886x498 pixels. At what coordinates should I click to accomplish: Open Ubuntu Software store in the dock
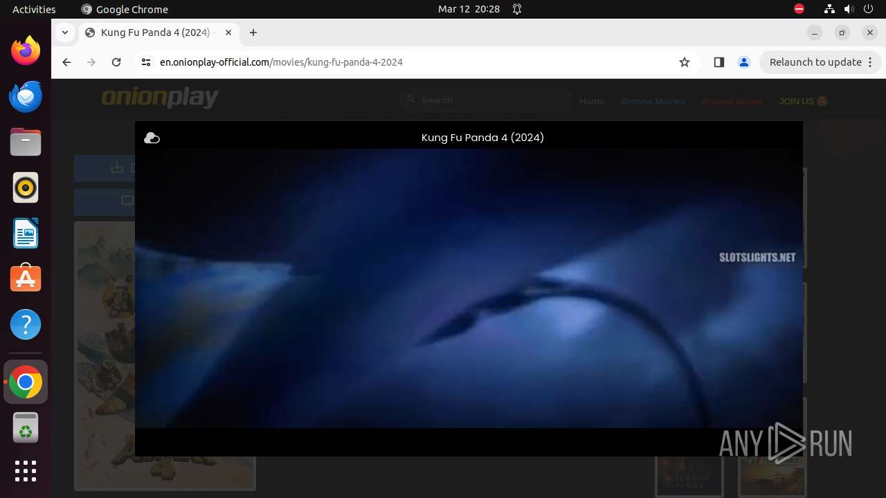[x=26, y=279]
